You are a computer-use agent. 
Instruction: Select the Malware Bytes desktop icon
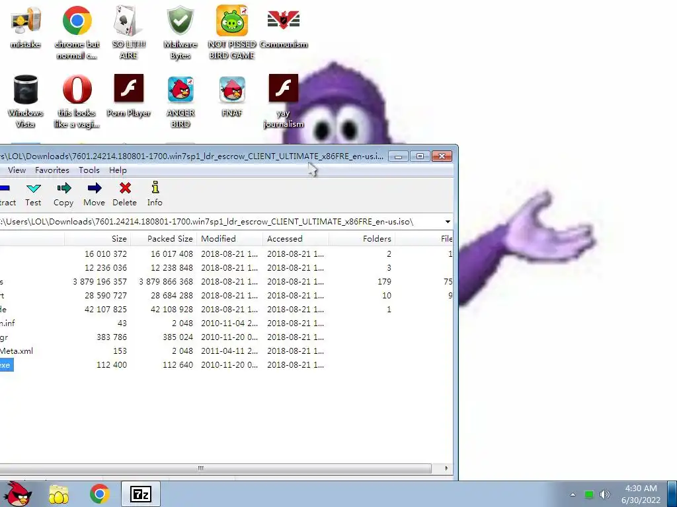pos(180,33)
